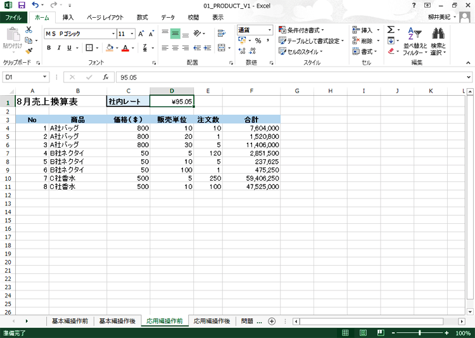This screenshot has height=338, width=475.
Task: Open Find and Select binoculars
Action: click(x=438, y=41)
